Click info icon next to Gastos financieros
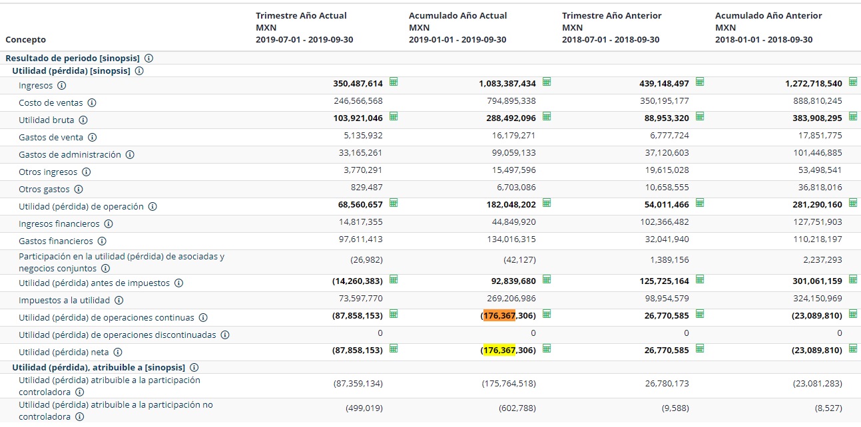The width and height of the screenshot is (861, 427). coord(102,241)
